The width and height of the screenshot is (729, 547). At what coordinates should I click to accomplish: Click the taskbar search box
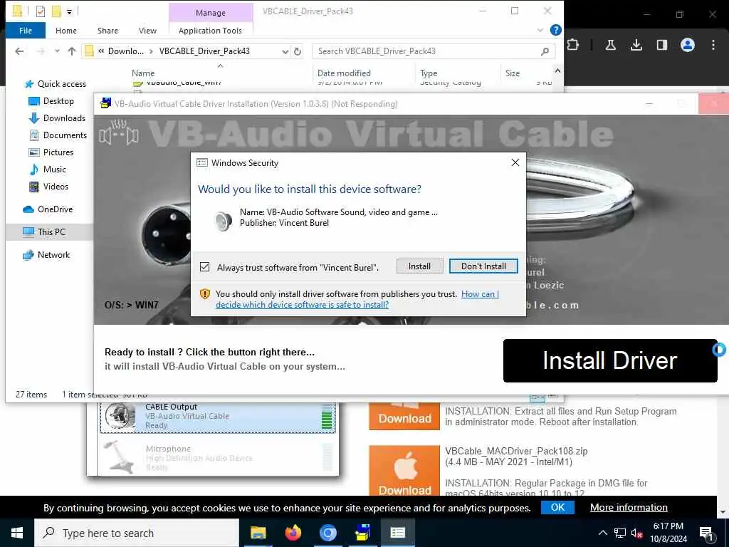(x=137, y=533)
